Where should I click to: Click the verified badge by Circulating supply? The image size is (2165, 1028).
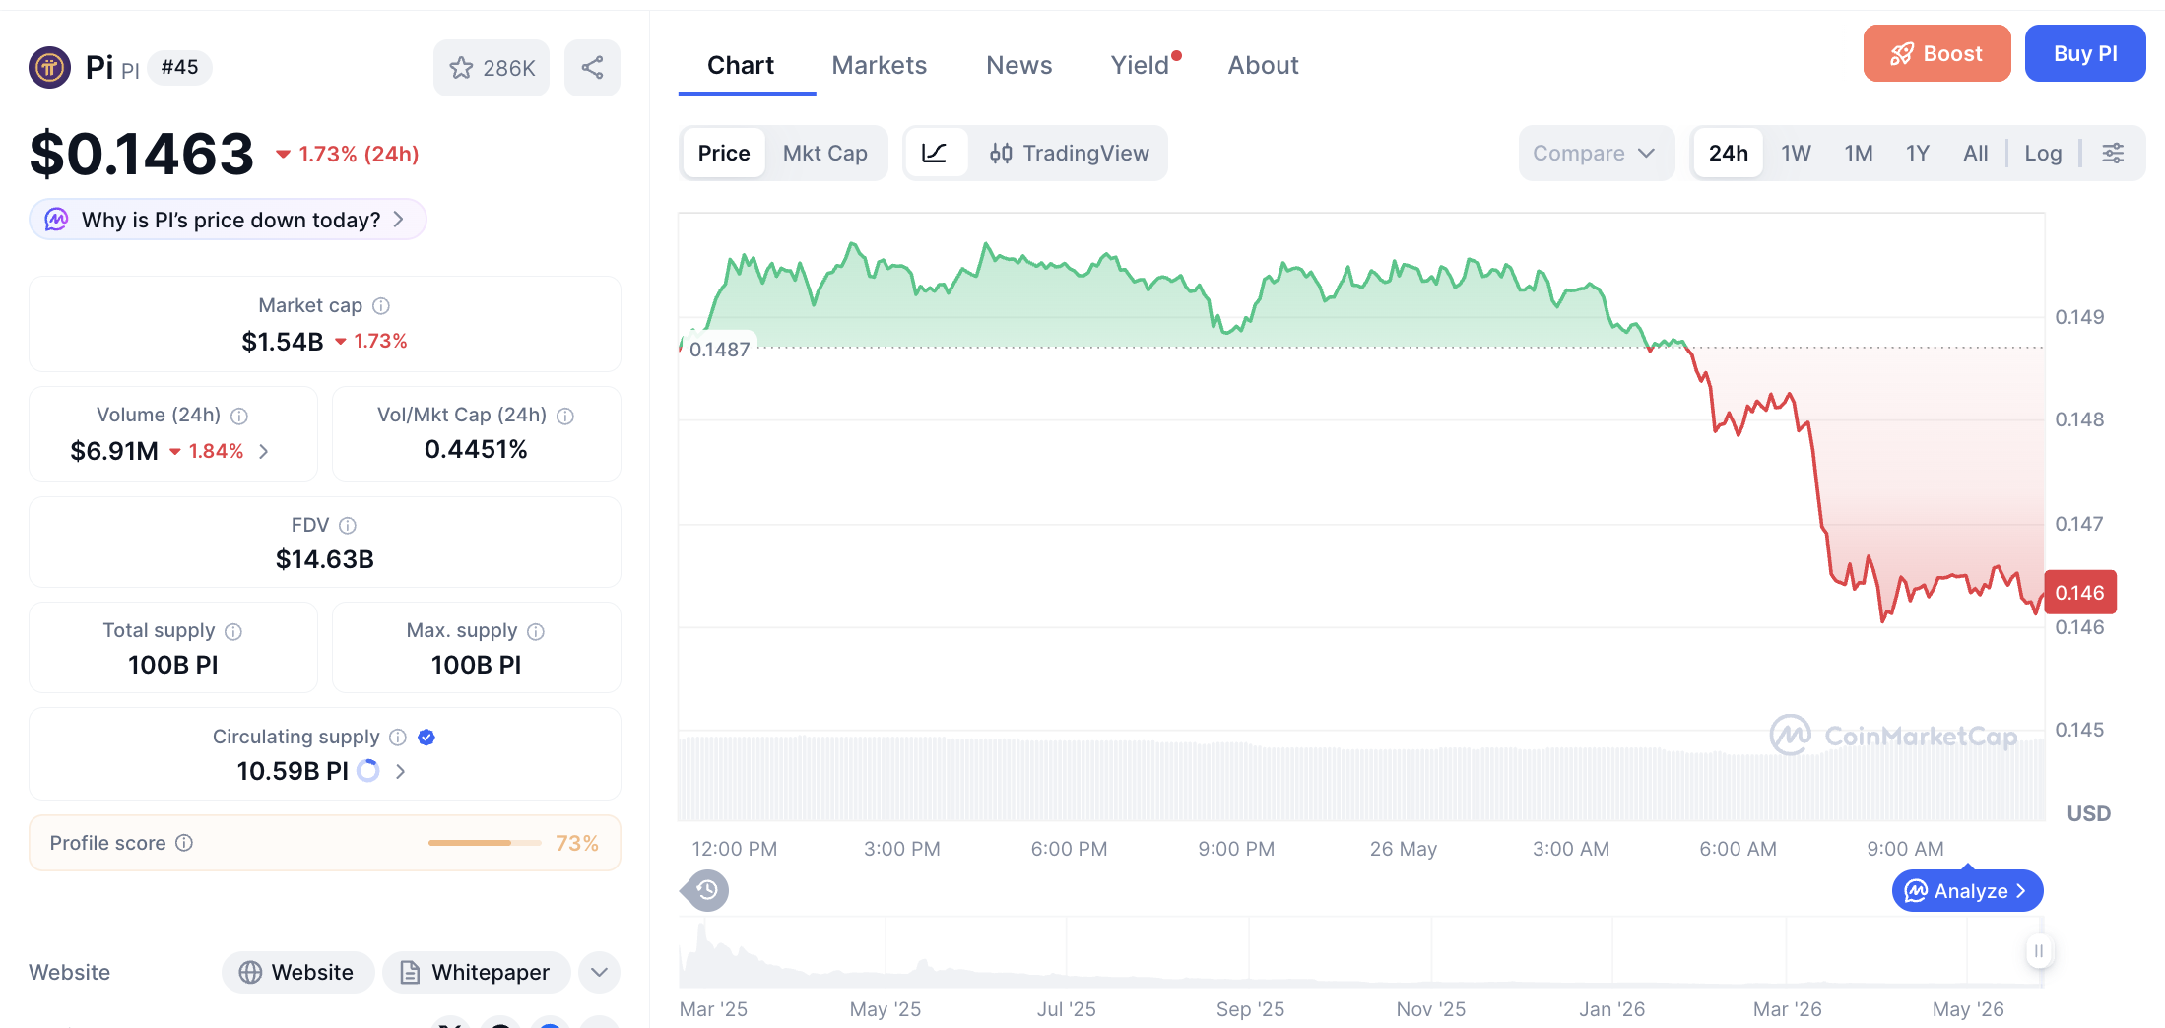[x=426, y=738]
